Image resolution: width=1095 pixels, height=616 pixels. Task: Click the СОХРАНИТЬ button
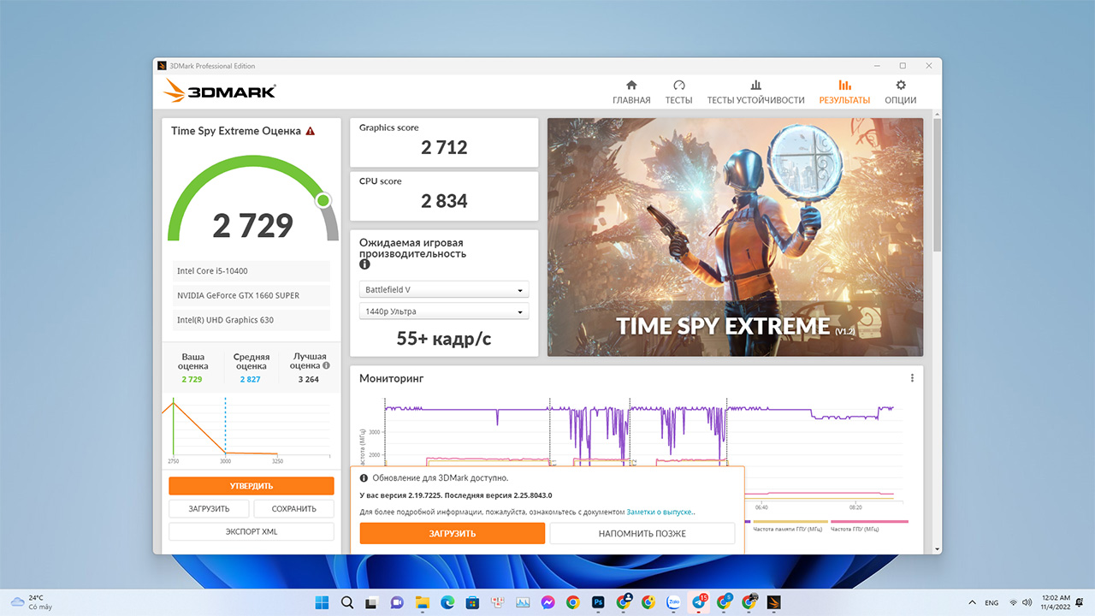[294, 509]
